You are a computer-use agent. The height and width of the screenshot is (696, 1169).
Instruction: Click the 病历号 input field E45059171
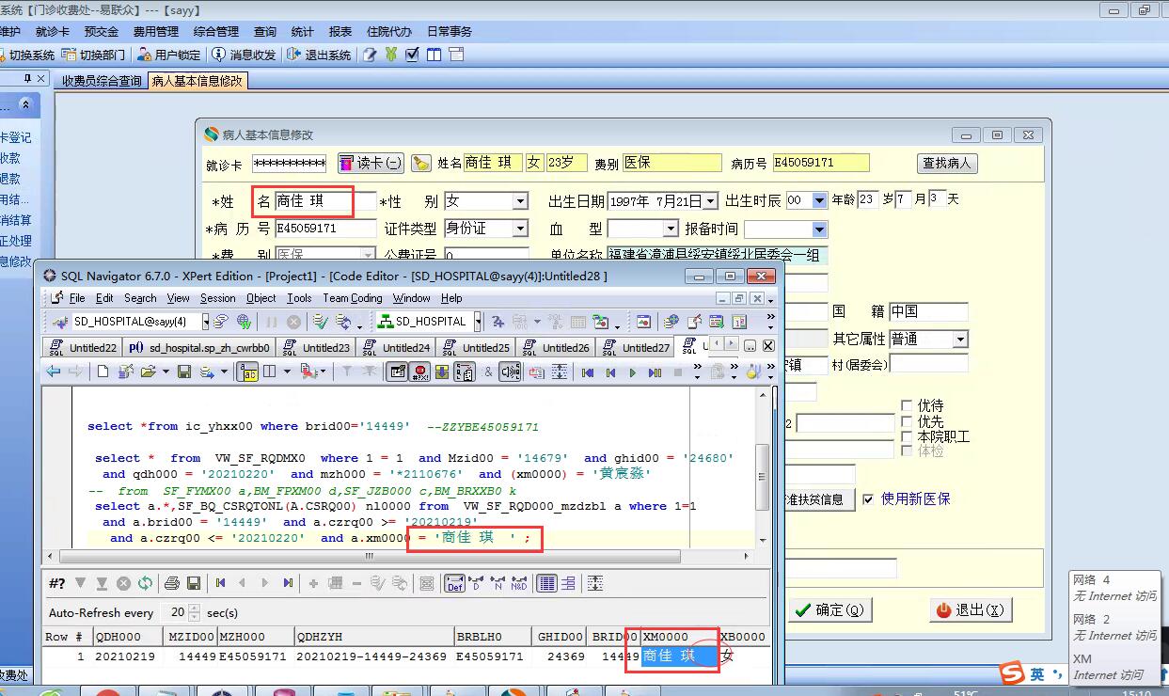point(325,229)
